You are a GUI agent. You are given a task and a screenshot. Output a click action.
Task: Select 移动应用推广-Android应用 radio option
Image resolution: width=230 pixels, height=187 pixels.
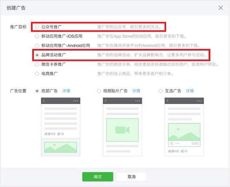coord(37,45)
